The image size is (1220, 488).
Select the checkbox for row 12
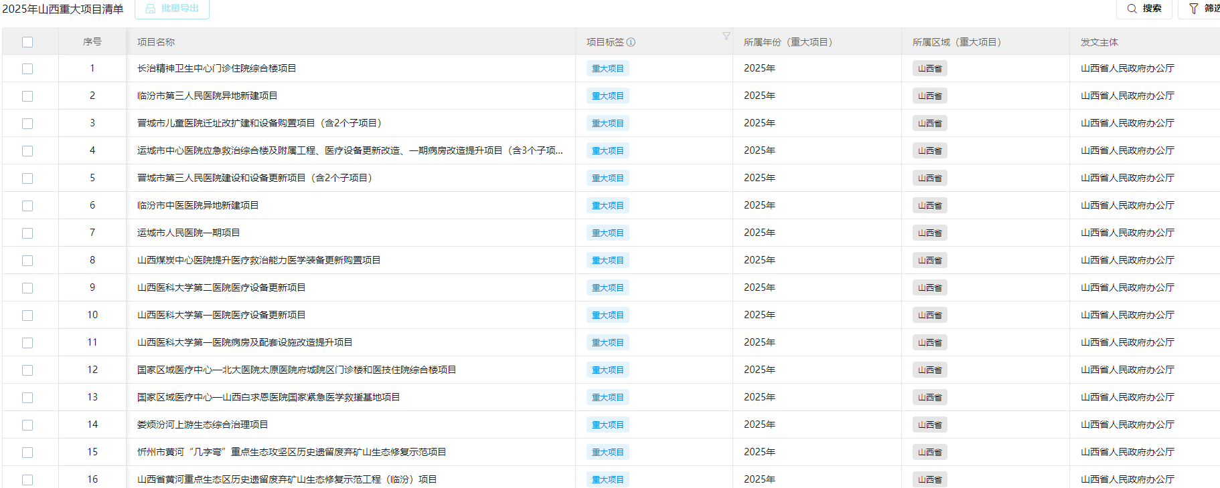pos(27,370)
